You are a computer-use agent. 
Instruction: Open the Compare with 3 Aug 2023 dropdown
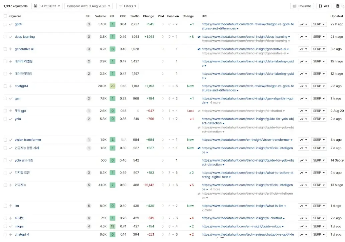(89, 6)
